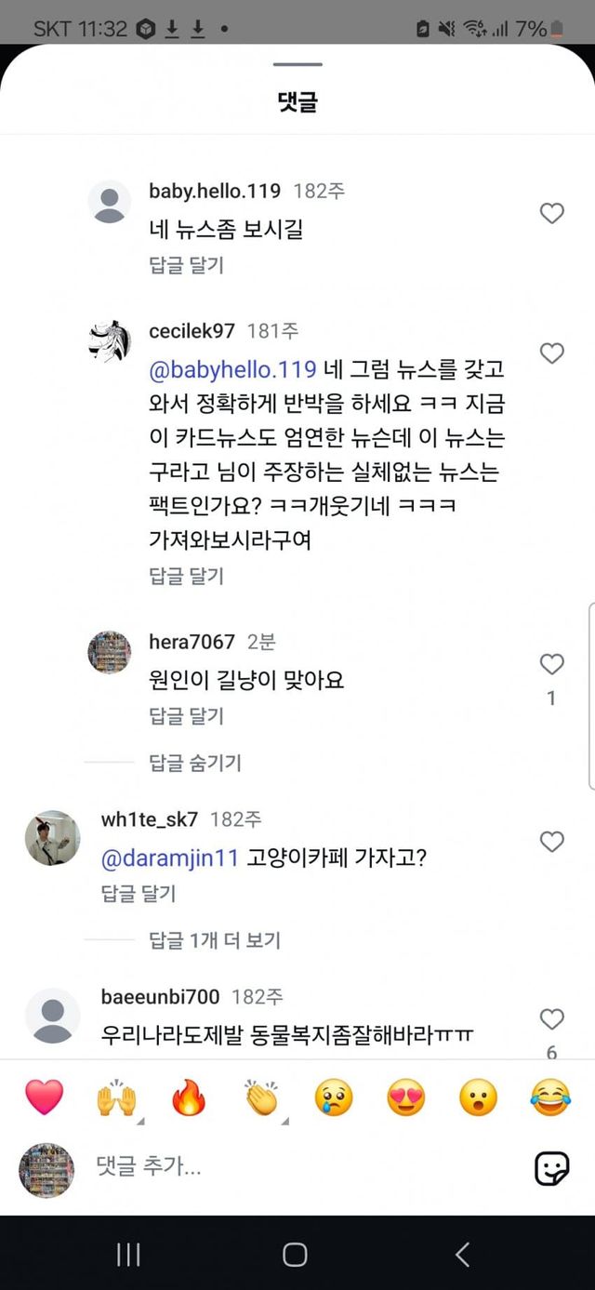Open cecilek97's profile picture
This screenshot has width=595, height=1290.
click(109, 341)
